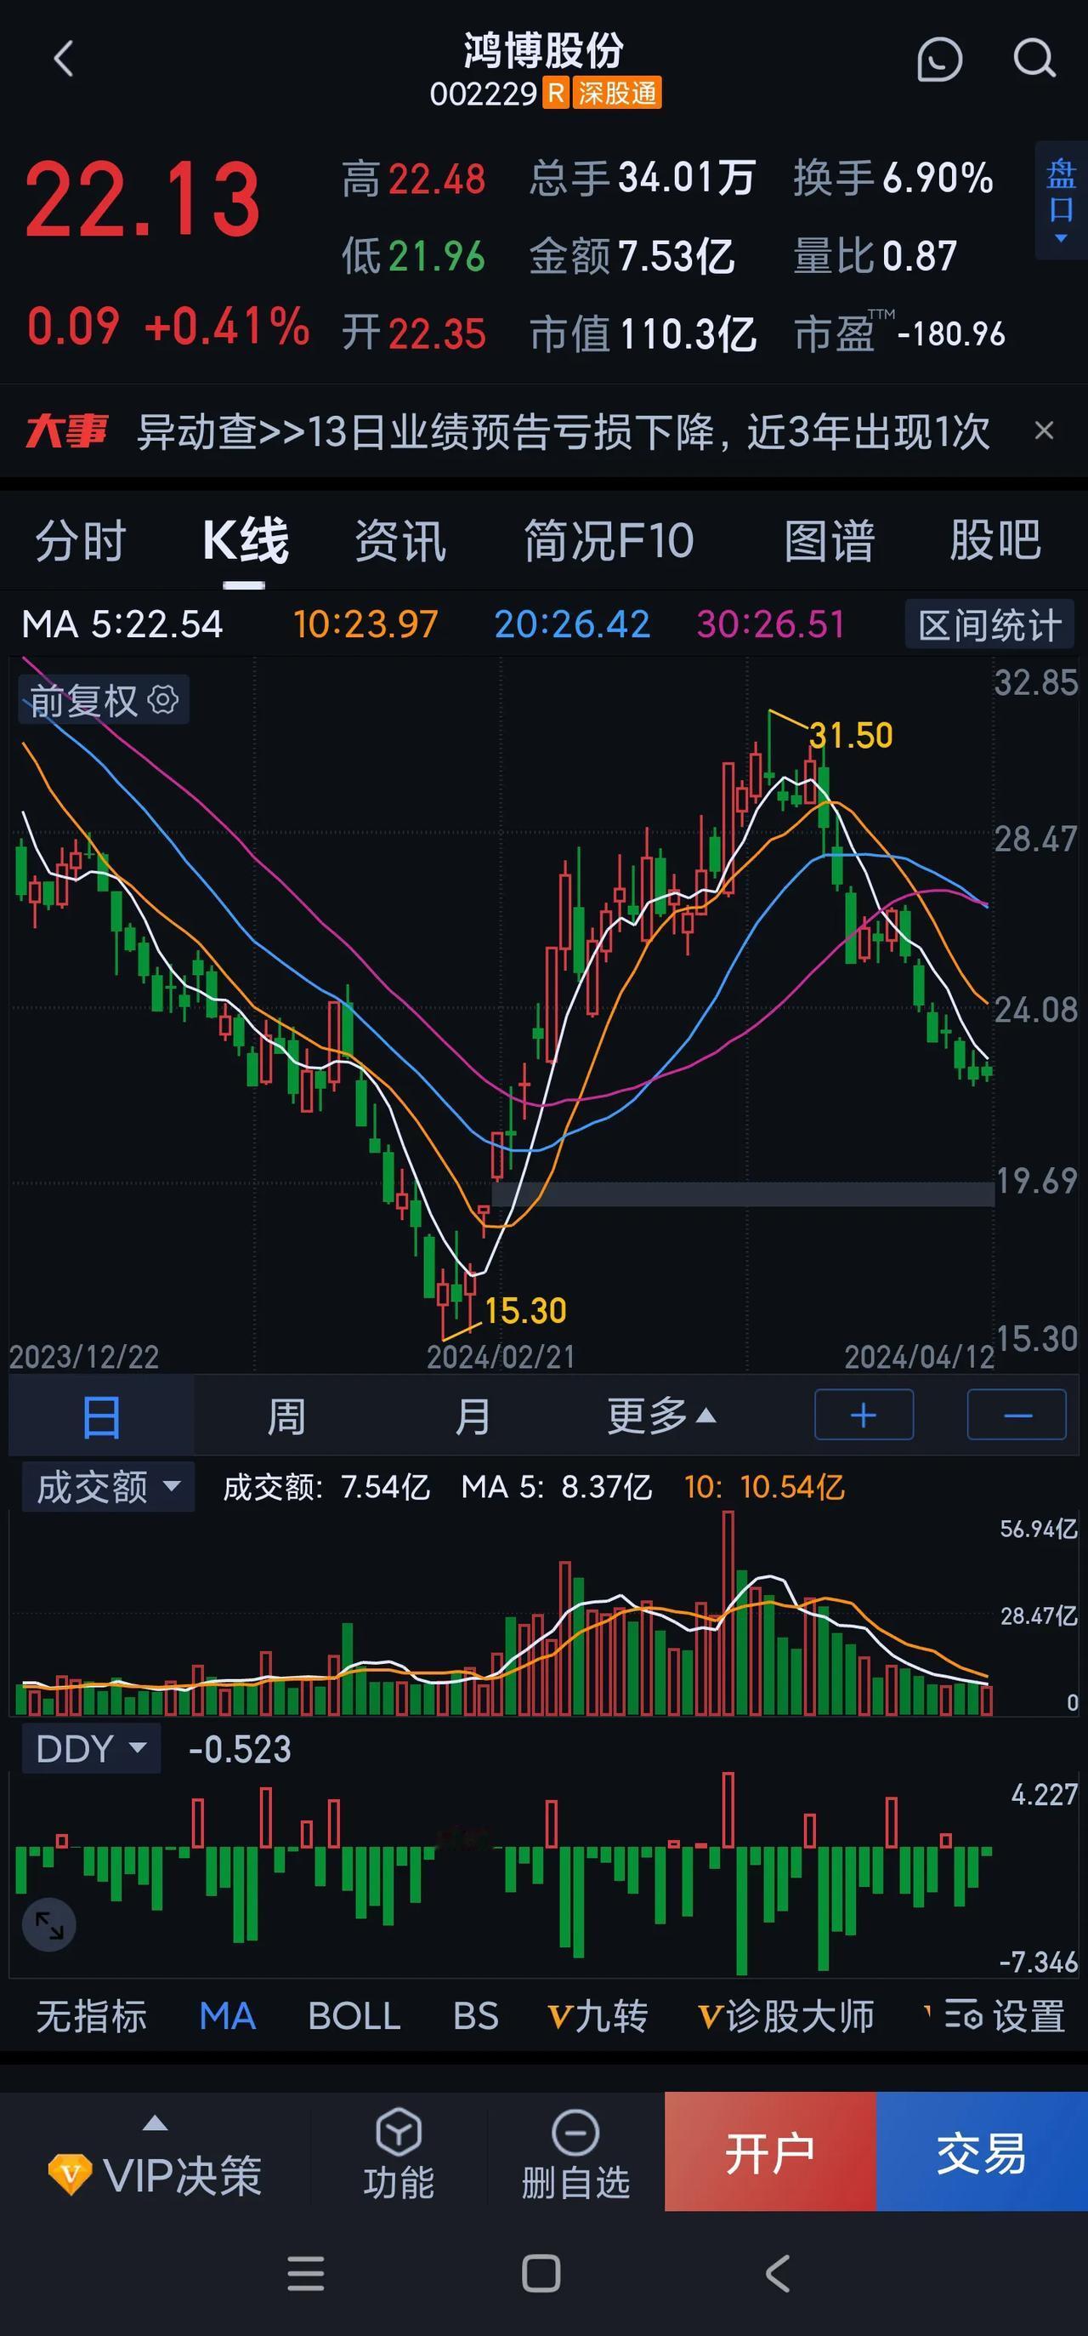Select the 月 monthly period

pos(472,1416)
